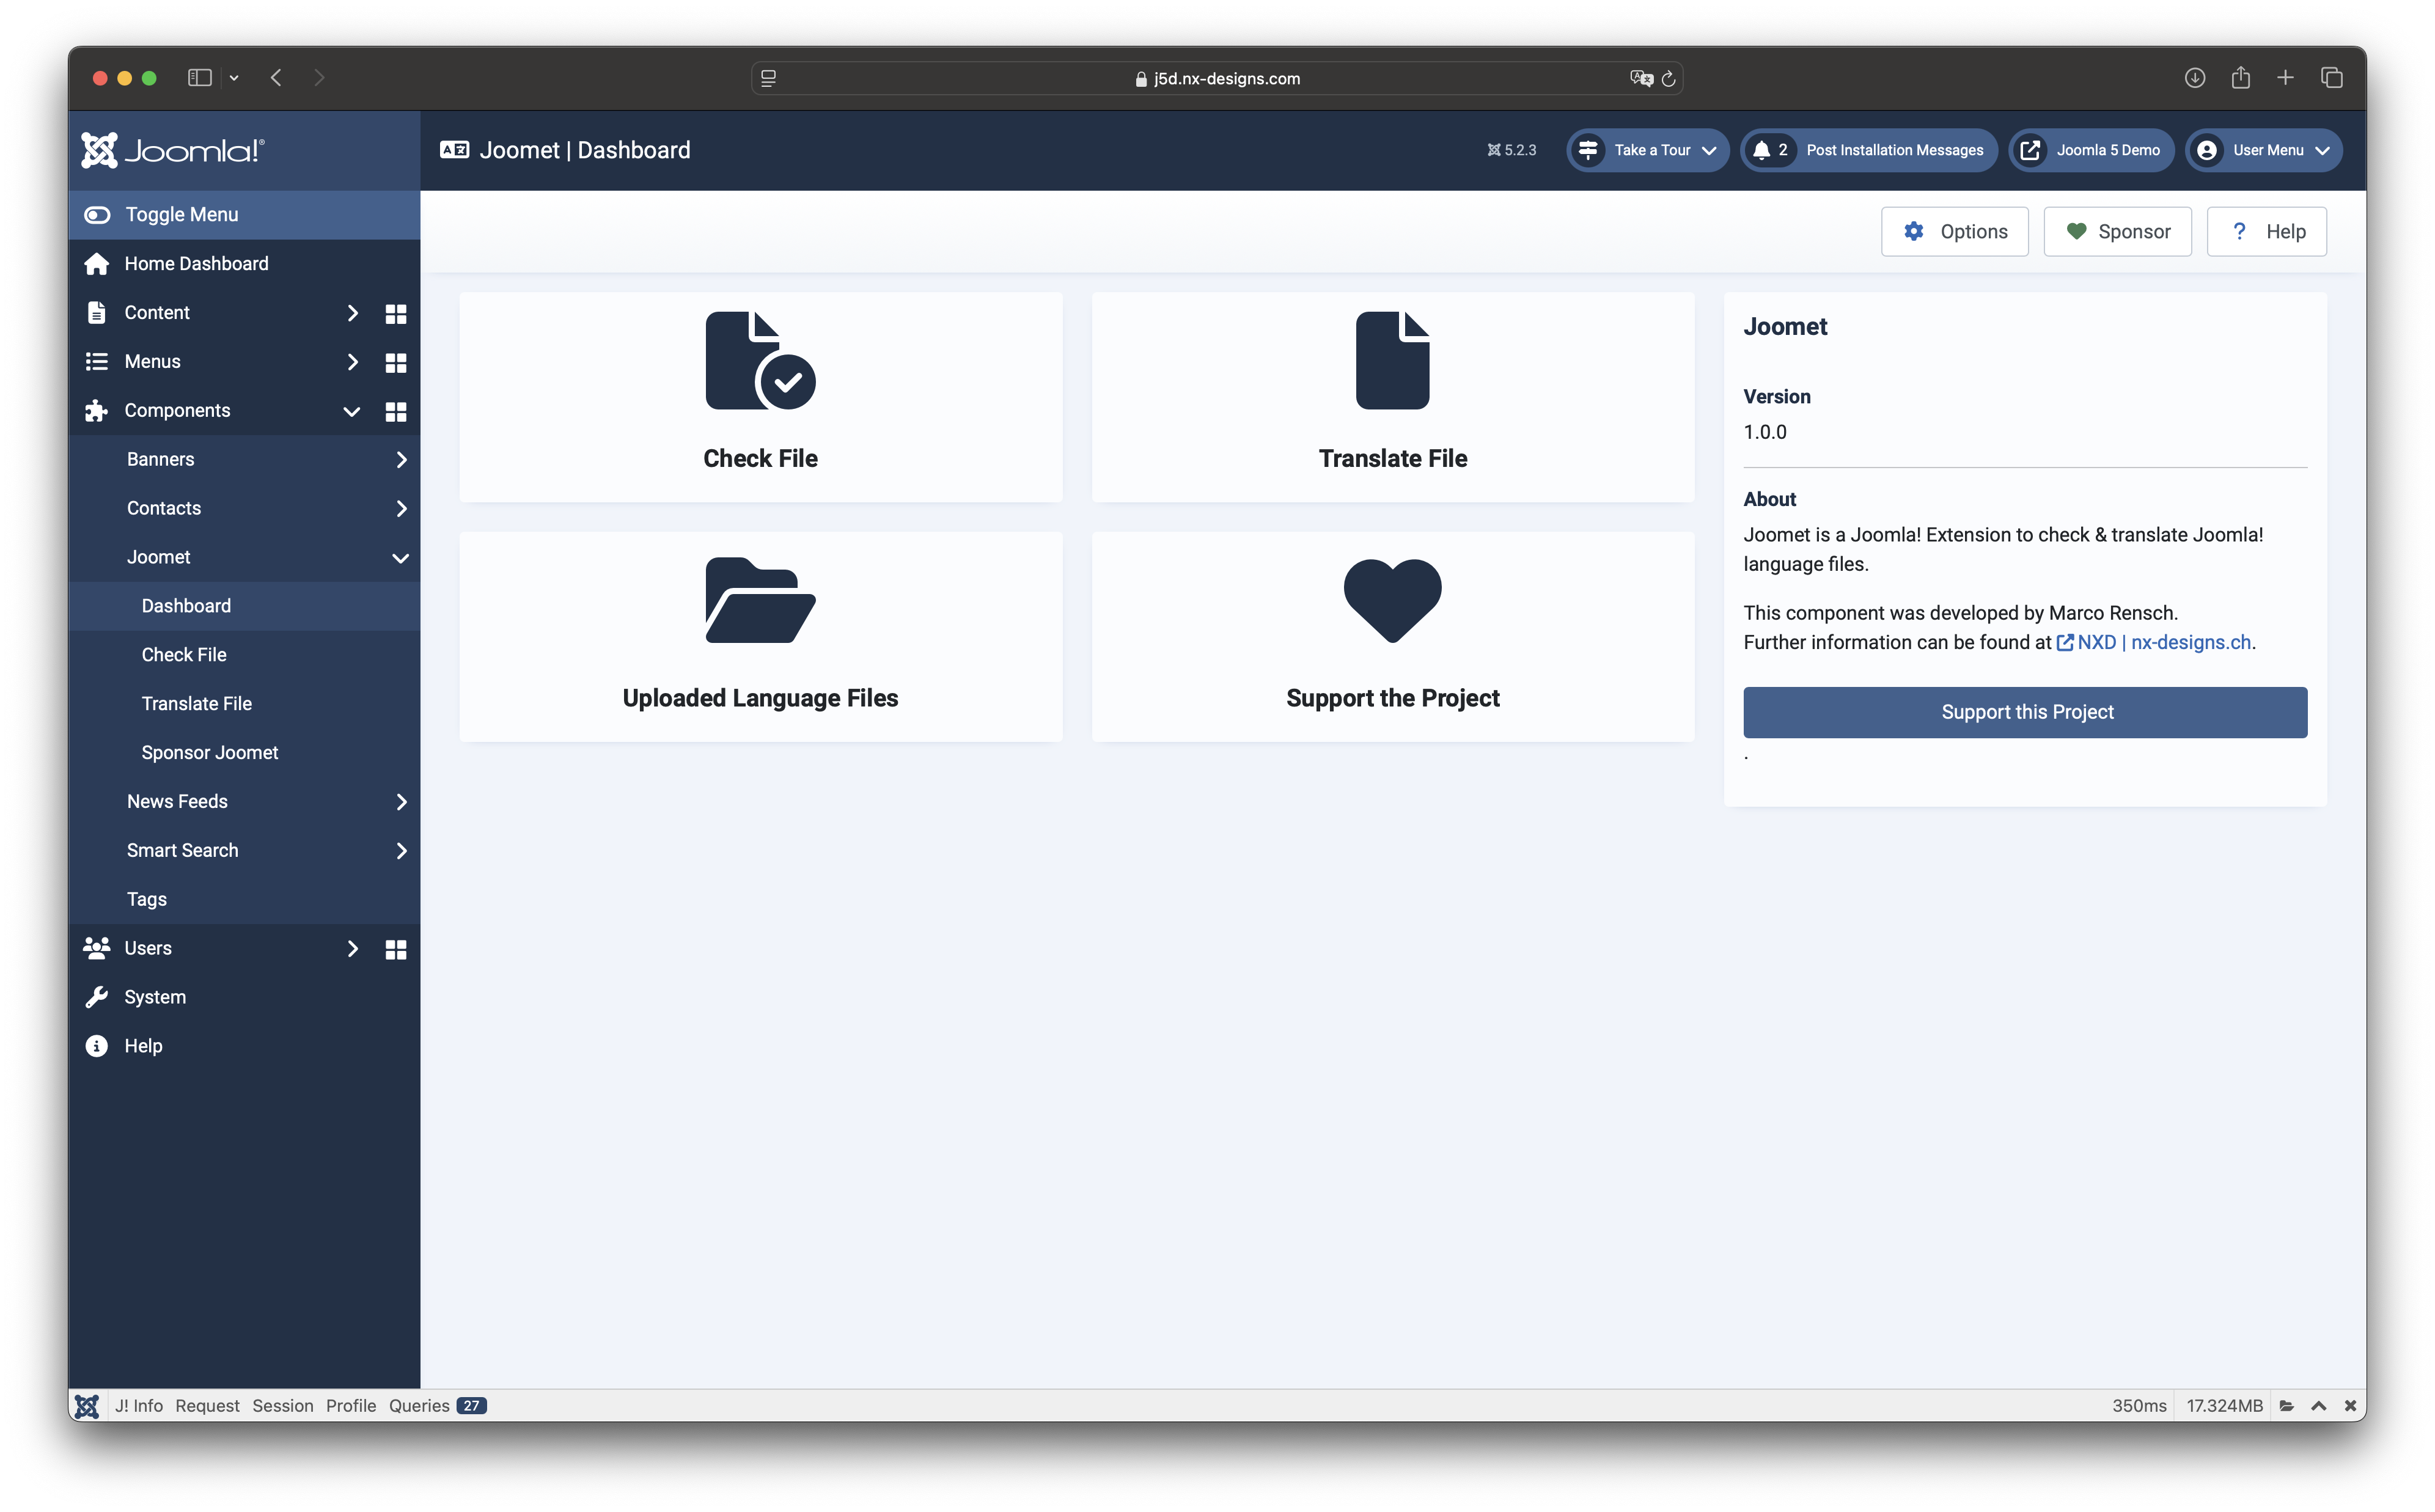
Task: Click the Joomla! logo in the sidebar header
Action: point(173,150)
